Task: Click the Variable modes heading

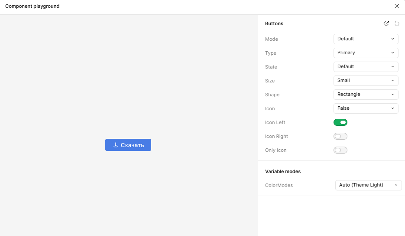Action: point(283,171)
